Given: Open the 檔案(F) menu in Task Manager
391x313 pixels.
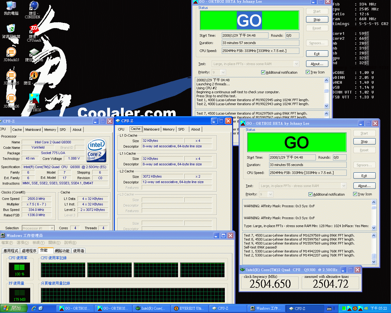Looking at the screenshot, I should pos(7,243).
